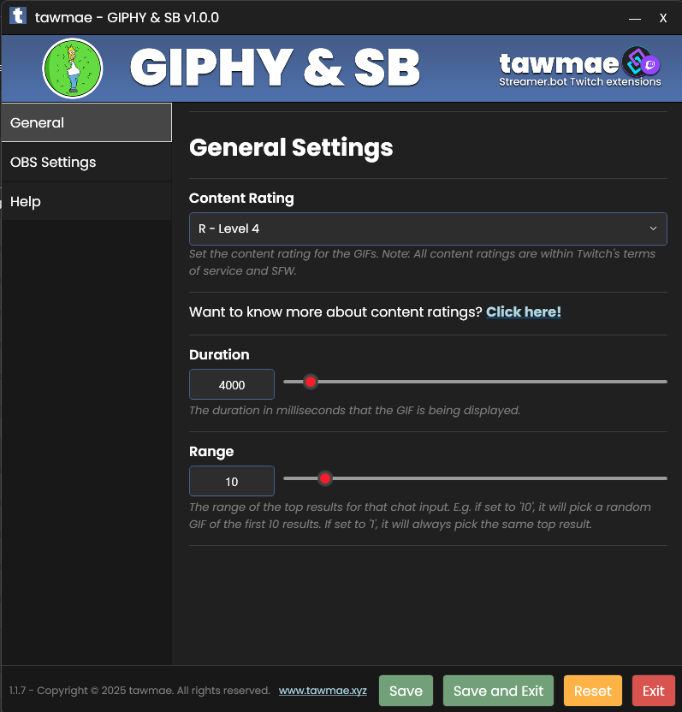Click the Homer Simpson GIPHY logo
682x712 pixels.
tap(73, 68)
